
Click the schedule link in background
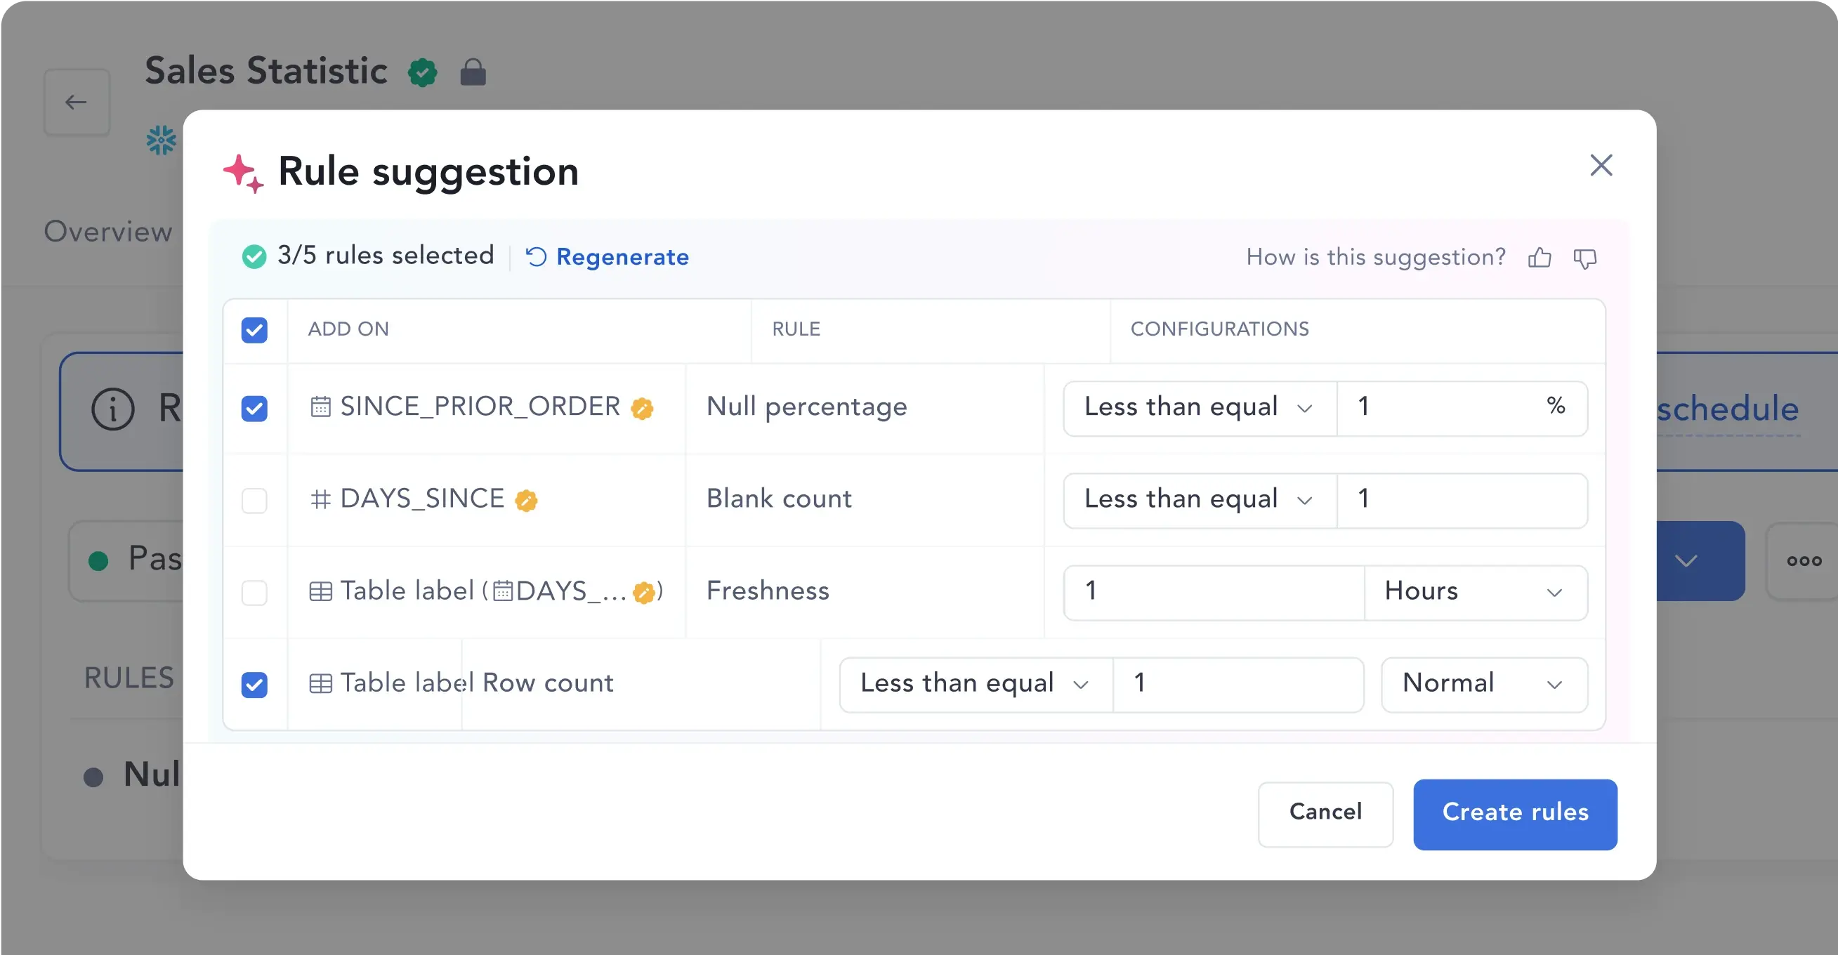point(1728,410)
